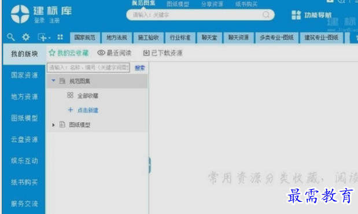
Task: Open the 聊天资源 tab
Action: [238, 38]
